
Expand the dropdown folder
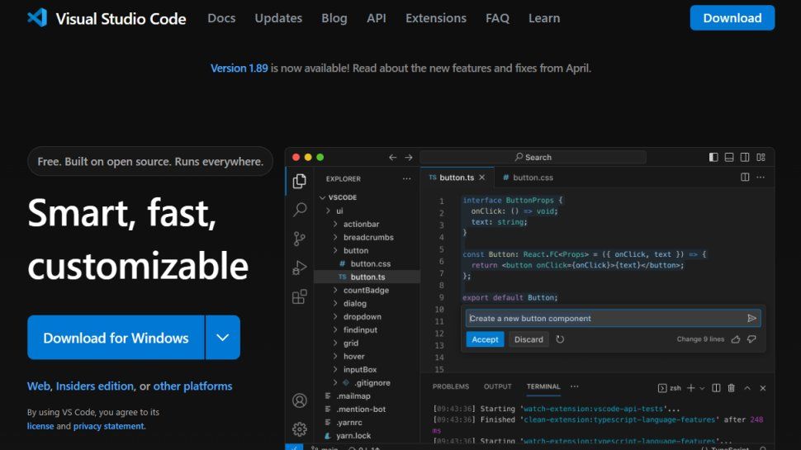(335, 317)
